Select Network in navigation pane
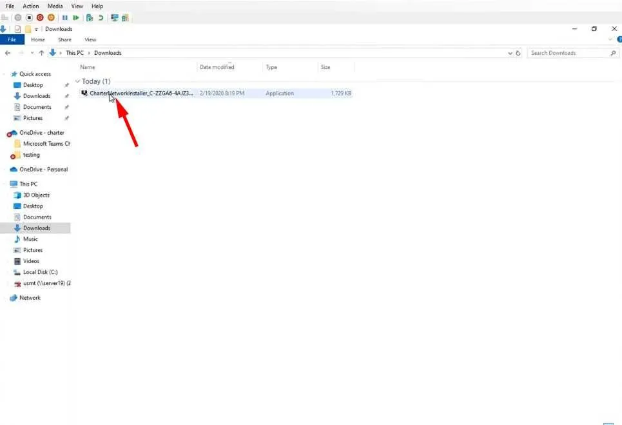This screenshot has height=425, width=622. coord(30,297)
